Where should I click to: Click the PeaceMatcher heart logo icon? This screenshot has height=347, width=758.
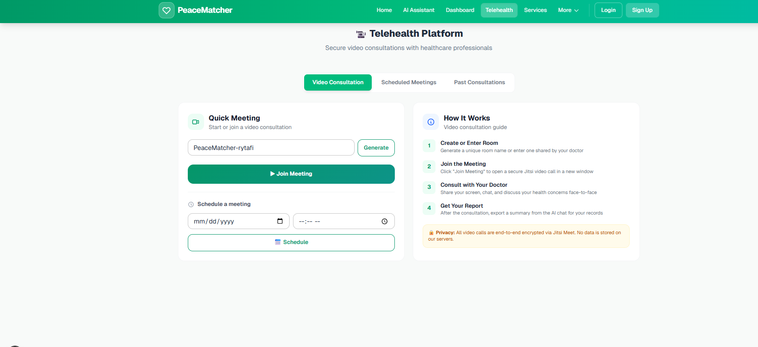pyautogui.click(x=166, y=10)
